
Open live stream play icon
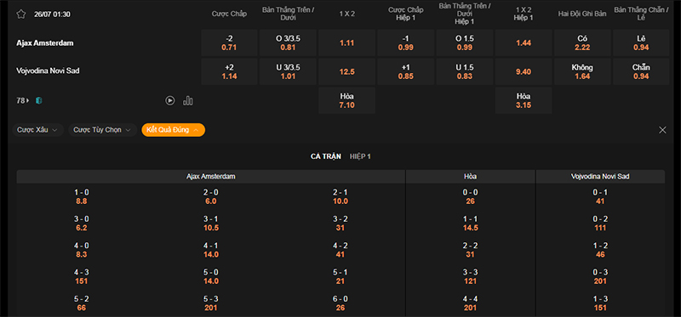(x=169, y=100)
